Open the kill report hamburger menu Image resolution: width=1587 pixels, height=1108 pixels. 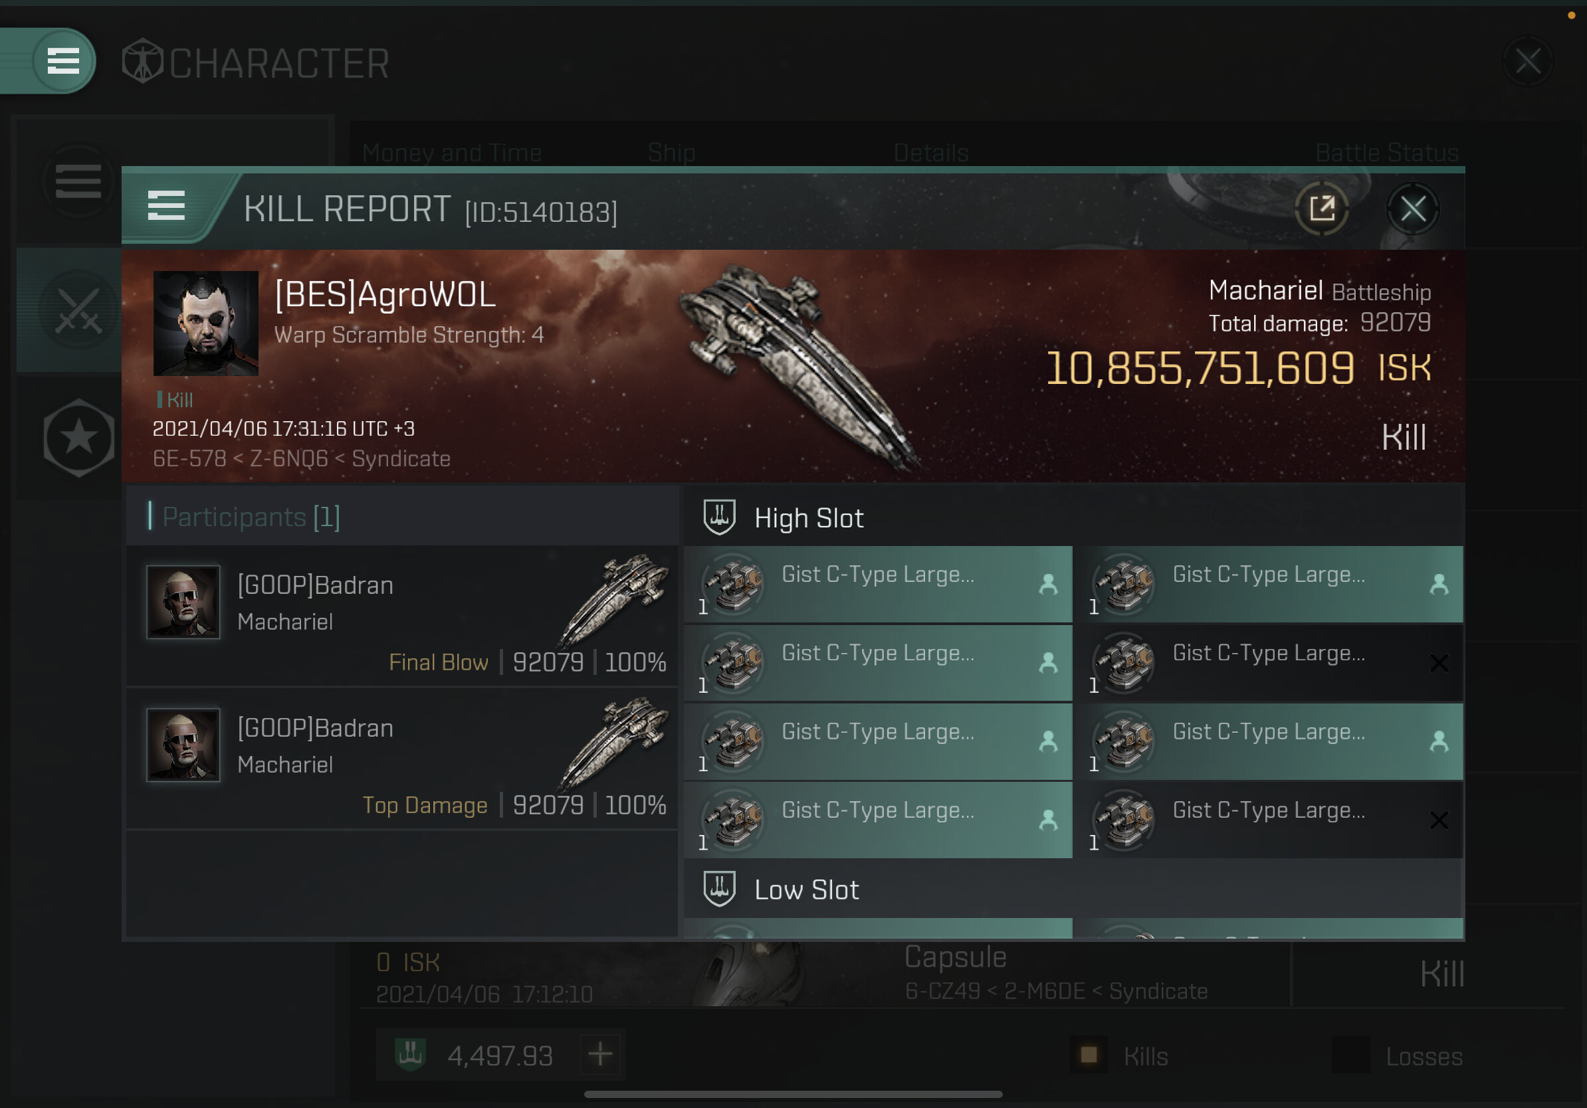point(166,206)
